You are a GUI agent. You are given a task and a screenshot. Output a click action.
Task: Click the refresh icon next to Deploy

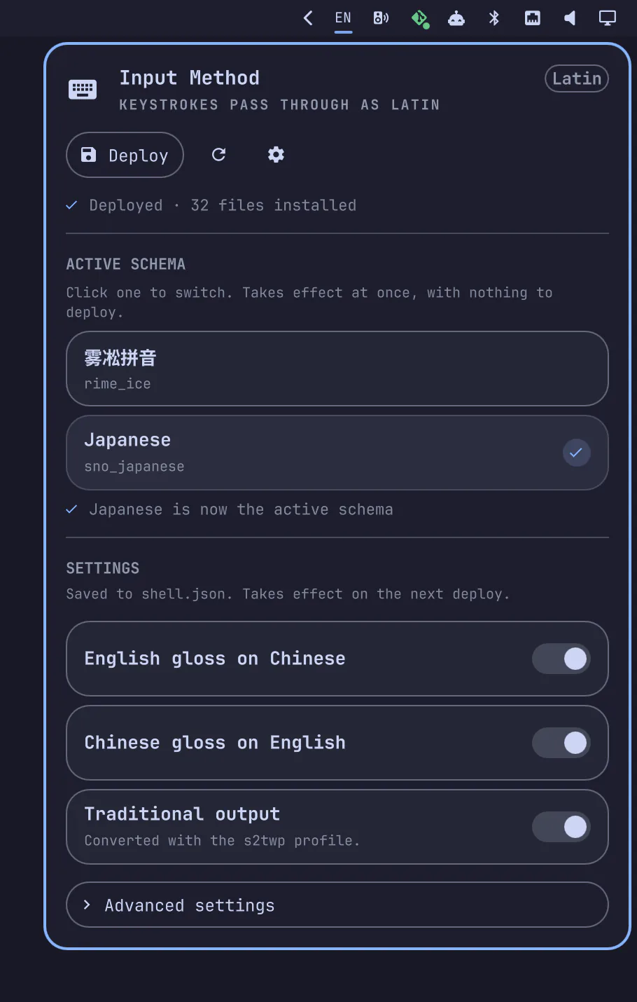[219, 155]
